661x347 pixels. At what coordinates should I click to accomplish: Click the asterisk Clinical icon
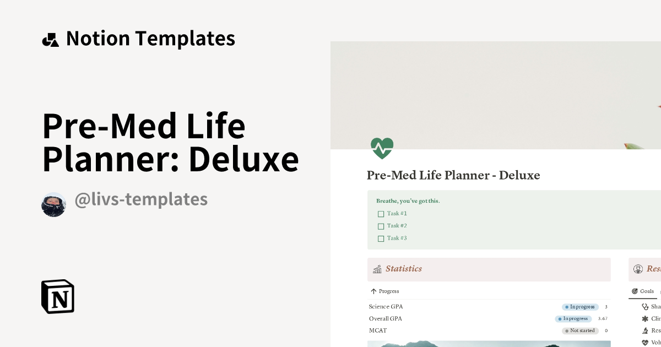pos(644,319)
